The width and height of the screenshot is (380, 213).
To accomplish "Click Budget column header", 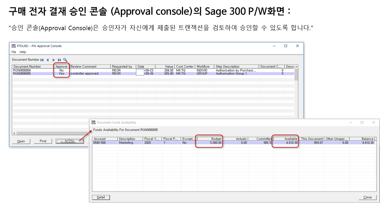I will coord(210,139).
